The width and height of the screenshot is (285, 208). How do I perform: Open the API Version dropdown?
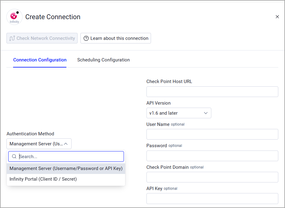click(179, 113)
